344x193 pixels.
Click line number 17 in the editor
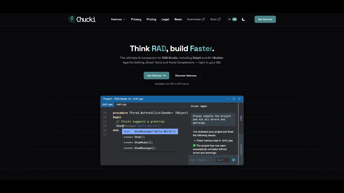pos(105,135)
